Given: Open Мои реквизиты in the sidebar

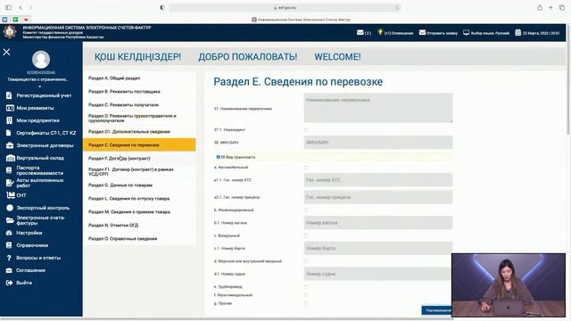Looking at the screenshot, I should [x=35, y=108].
